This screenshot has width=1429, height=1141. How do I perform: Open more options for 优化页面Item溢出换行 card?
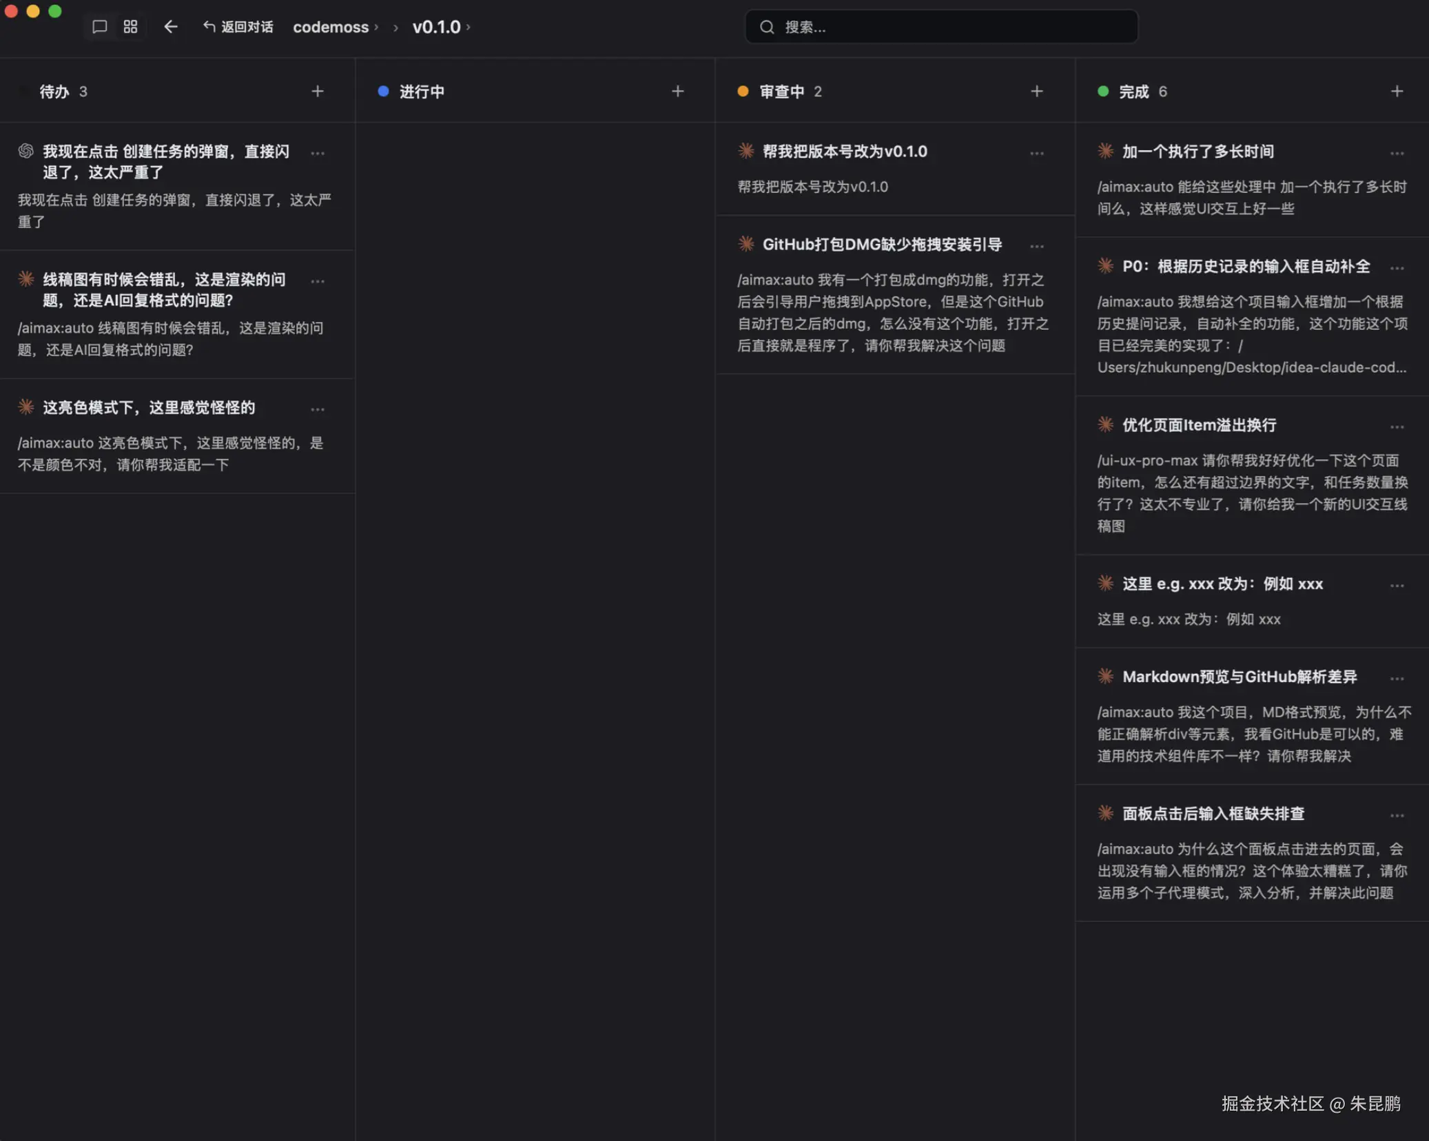click(x=1397, y=427)
